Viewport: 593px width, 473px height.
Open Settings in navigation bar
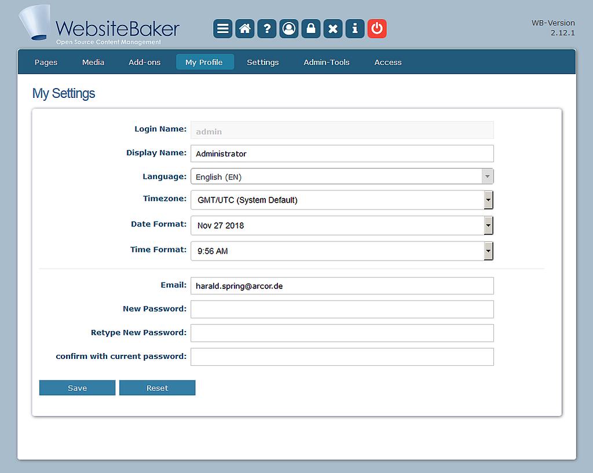(263, 62)
